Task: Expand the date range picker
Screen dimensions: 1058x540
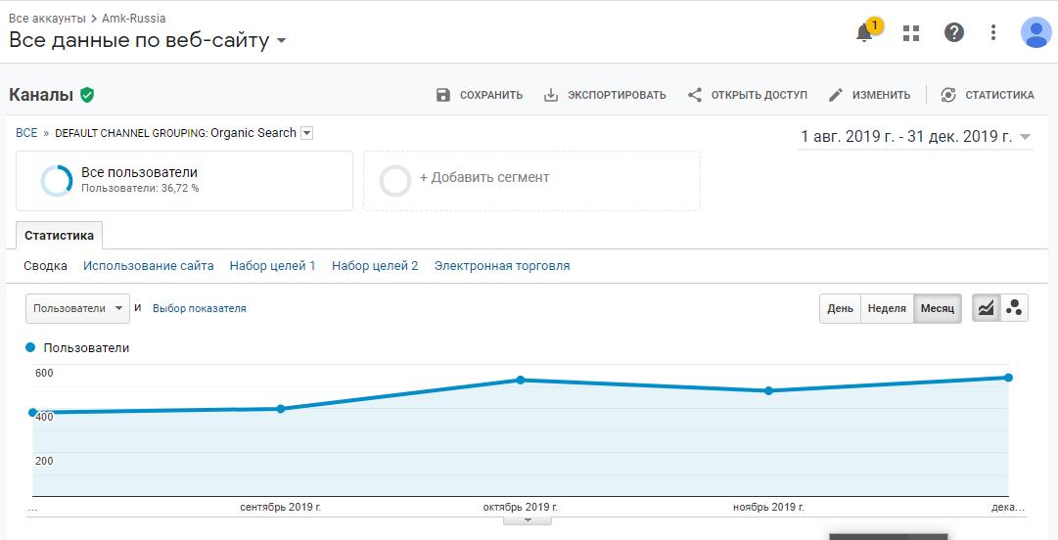Action: (1025, 137)
